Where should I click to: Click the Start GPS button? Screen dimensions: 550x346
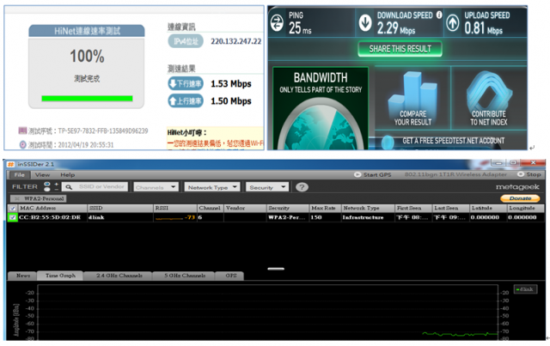click(x=373, y=174)
